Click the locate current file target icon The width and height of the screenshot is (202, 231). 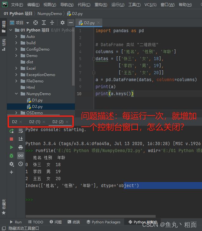pos(36,23)
